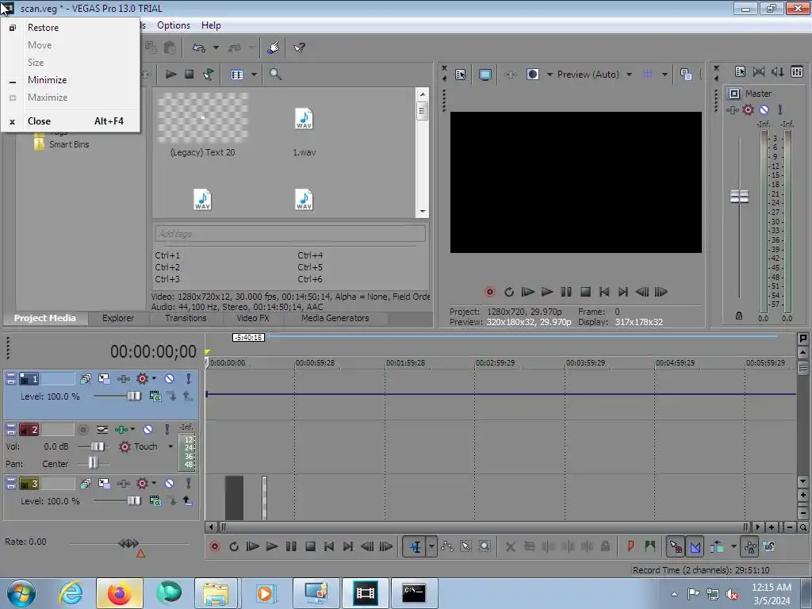This screenshot has height=609, width=812.
Task: Select the Envelope Edit Tool
Action: coord(447,546)
